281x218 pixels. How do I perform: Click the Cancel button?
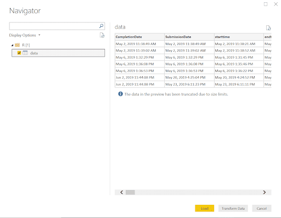click(x=262, y=208)
